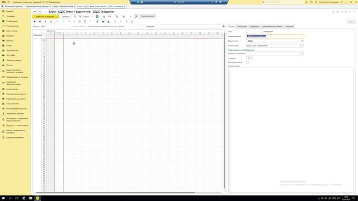Open the Windows Start menu
Screen dimensions: 358x201
pyautogui.click(x=3, y=198)
